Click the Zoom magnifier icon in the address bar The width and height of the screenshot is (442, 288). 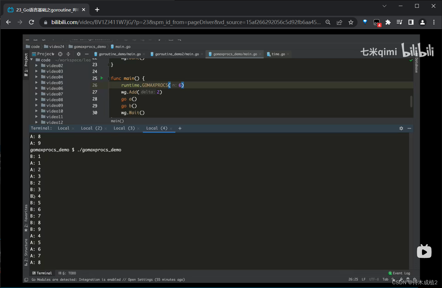(x=328, y=22)
